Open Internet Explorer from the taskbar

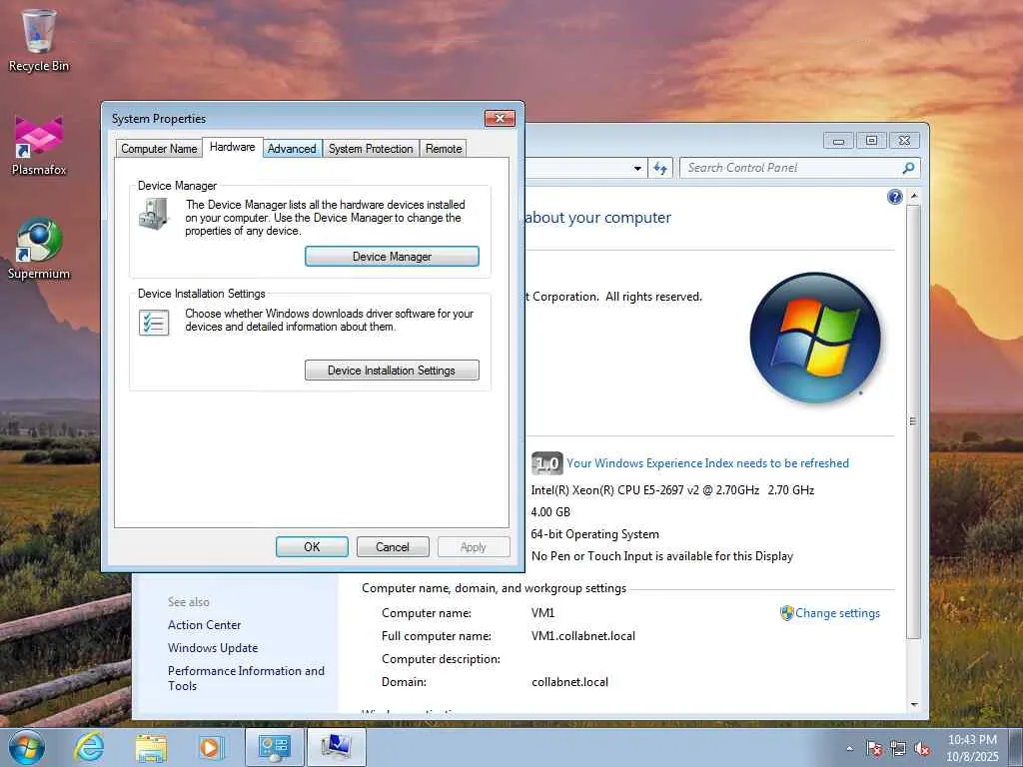pyautogui.click(x=89, y=747)
